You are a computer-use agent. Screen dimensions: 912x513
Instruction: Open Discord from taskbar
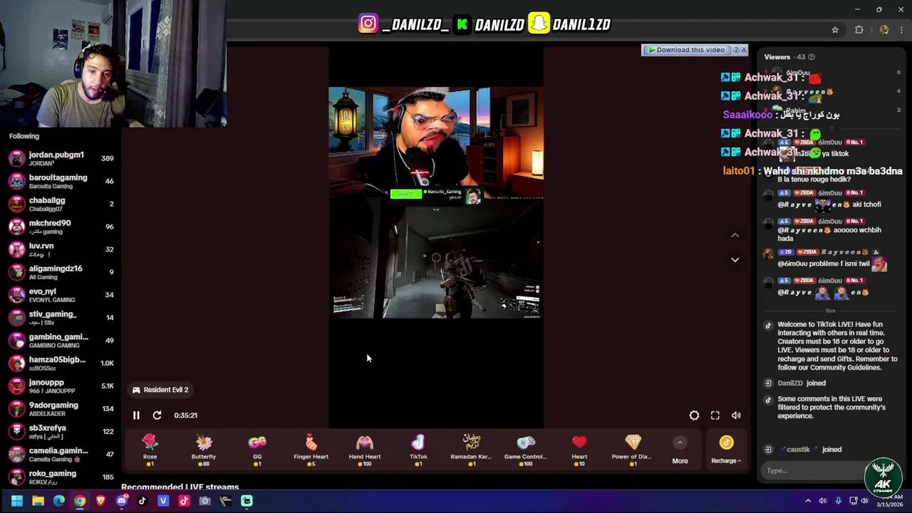click(121, 501)
